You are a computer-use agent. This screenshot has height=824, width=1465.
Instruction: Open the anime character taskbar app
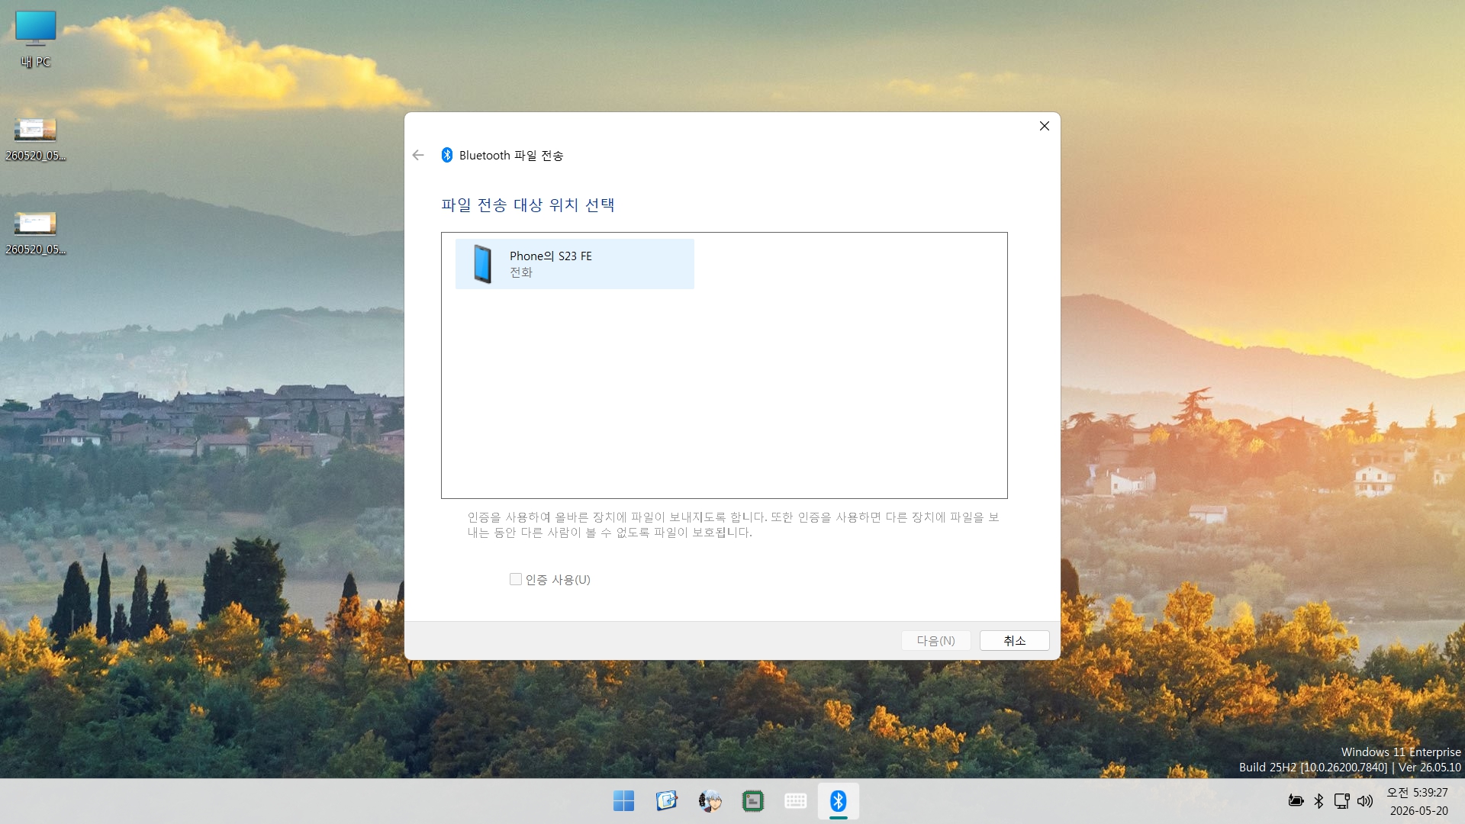[x=710, y=801]
